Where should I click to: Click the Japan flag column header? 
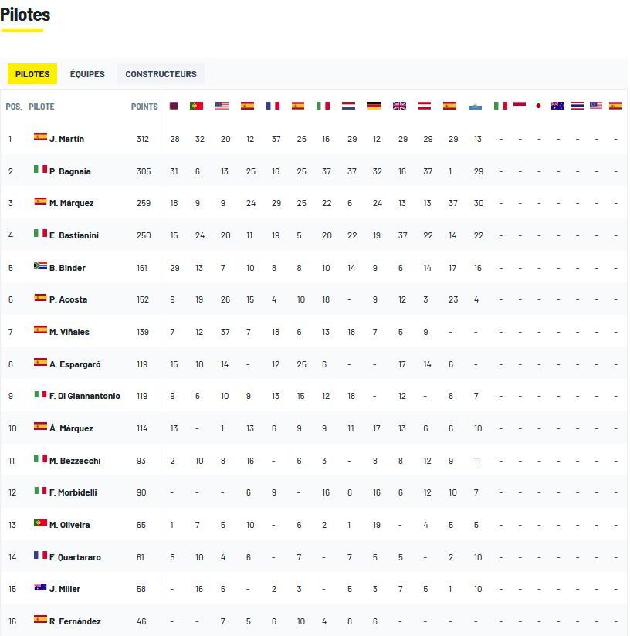click(538, 106)
